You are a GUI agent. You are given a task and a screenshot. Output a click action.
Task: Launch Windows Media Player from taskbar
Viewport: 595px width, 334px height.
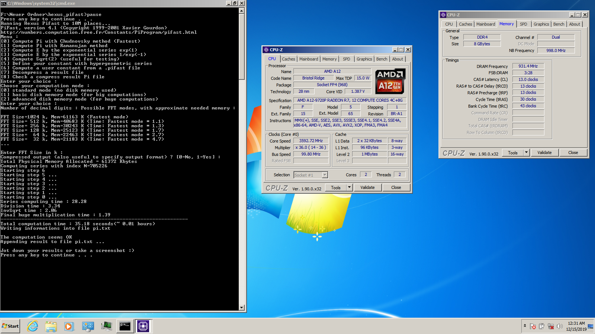[x=69, y=326]
